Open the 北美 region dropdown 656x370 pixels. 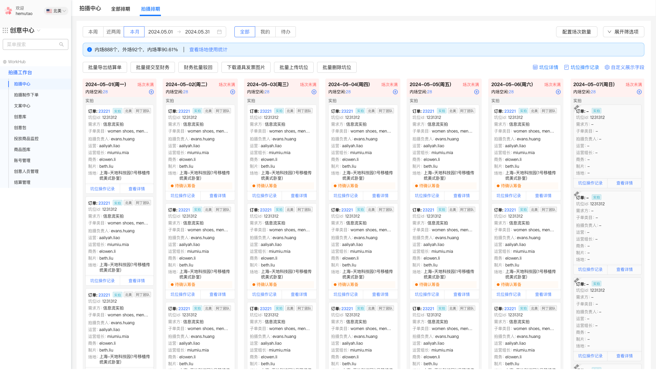point(56,11)
